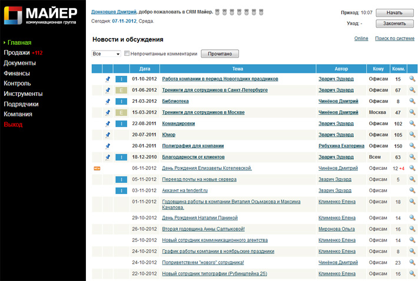Click Выход to log out

pos(13,125)
